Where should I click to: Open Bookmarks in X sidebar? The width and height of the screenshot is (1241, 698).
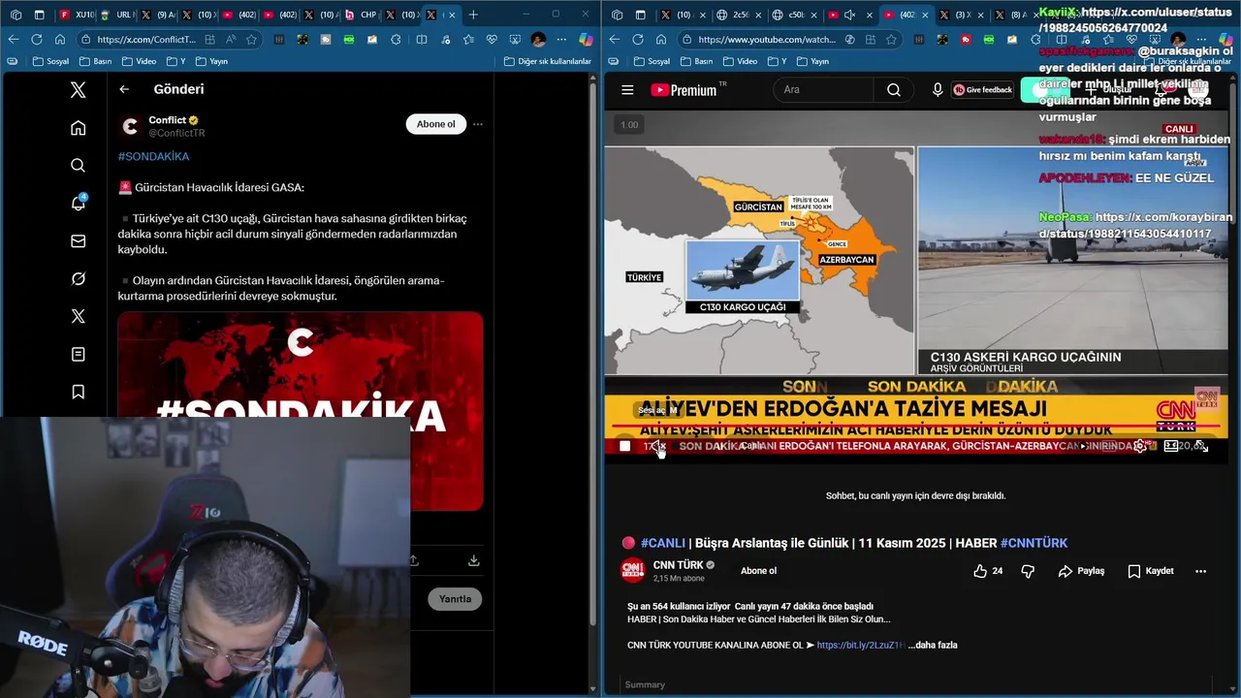click(79, 392)
